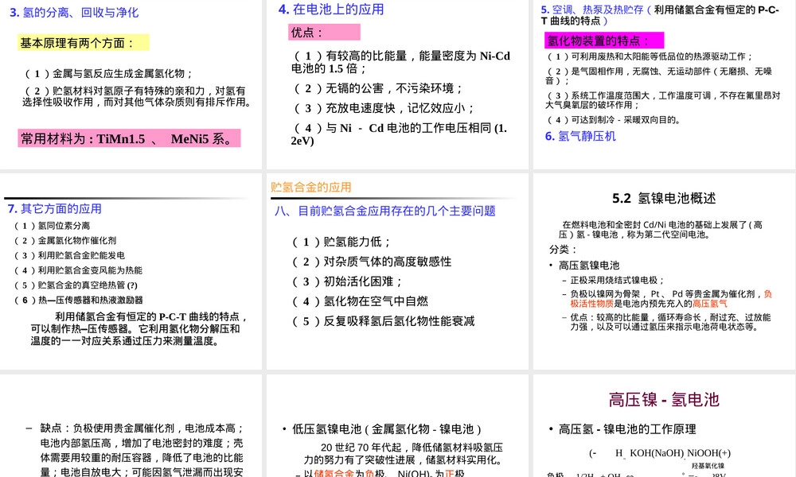Click the yellow highlighted 基本原理有两个方面 text
This screenshot has width=796, height=477.
pos(84,43)
